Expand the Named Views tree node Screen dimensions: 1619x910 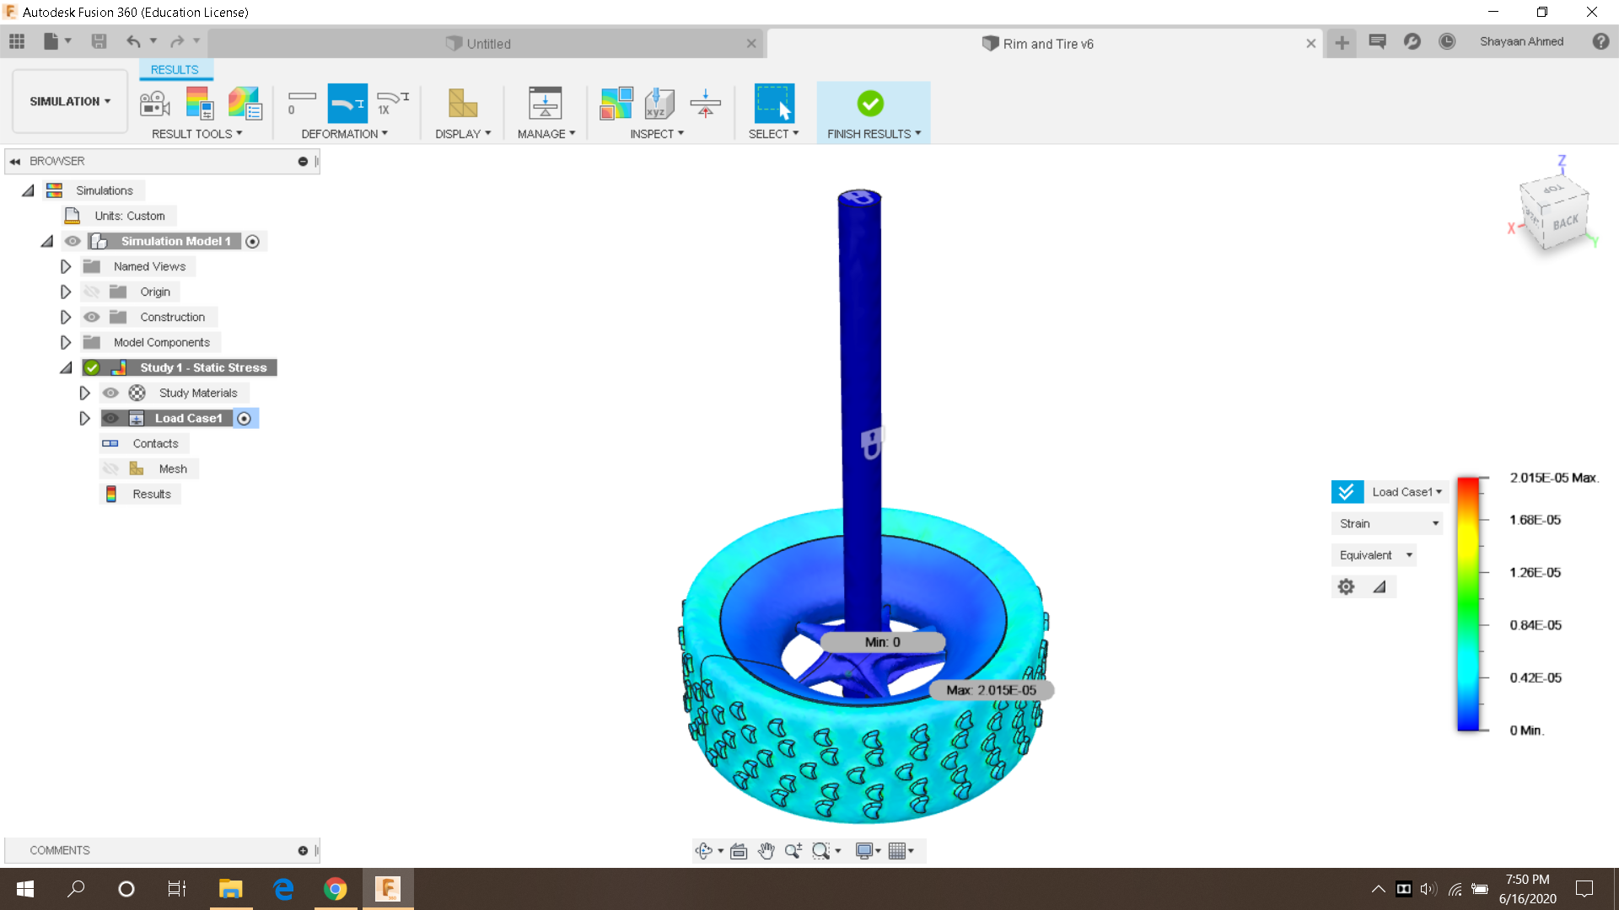pyautogui.click(x=66, y=266)
